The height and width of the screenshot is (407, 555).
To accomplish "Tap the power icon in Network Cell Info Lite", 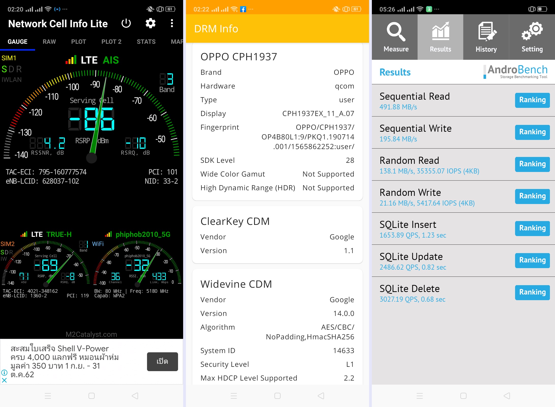I will coord(126,23).
